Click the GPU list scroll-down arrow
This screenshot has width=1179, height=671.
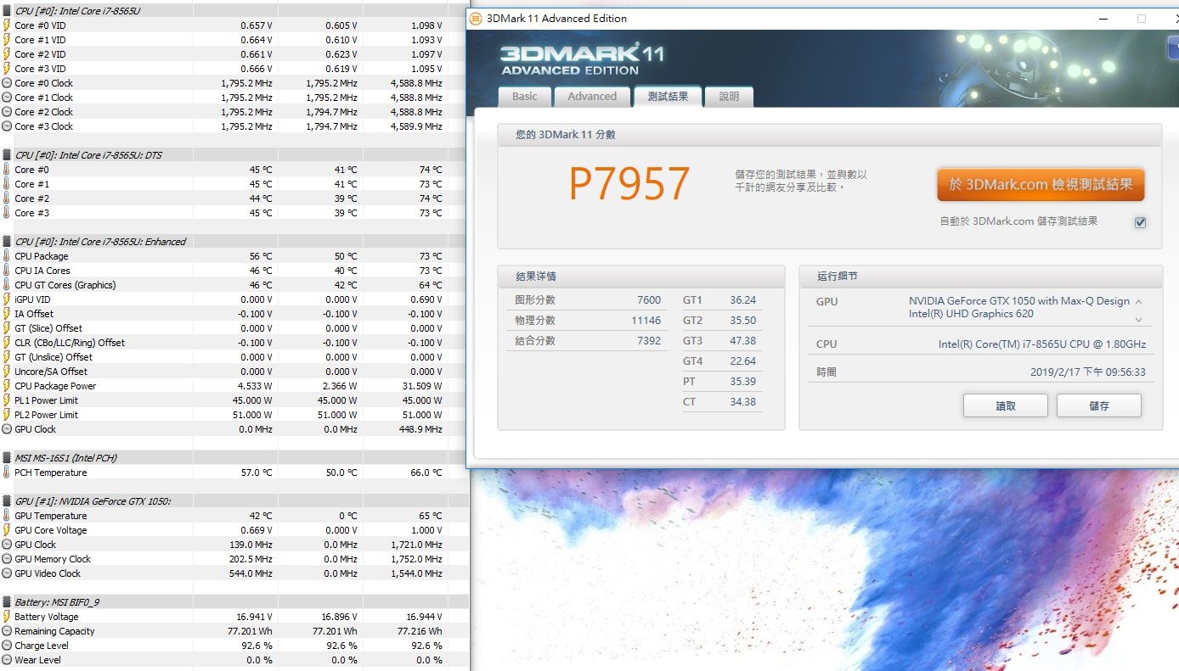point(1138,320)
